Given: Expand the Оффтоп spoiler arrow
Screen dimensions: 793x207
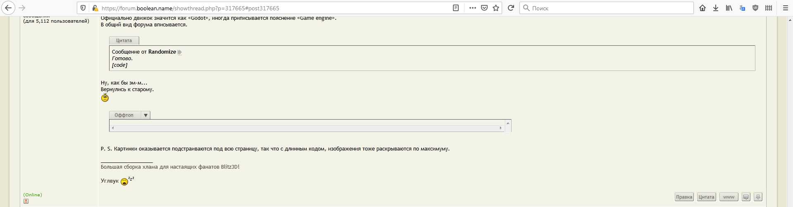Looking at the screenshot, I should coord(145,115).
